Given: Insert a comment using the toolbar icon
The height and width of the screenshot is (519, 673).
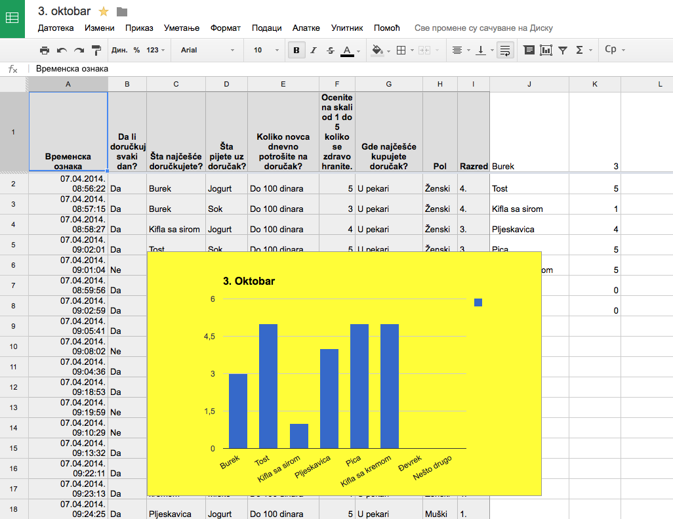Looking at the screenshot, I should coord(529,51).
